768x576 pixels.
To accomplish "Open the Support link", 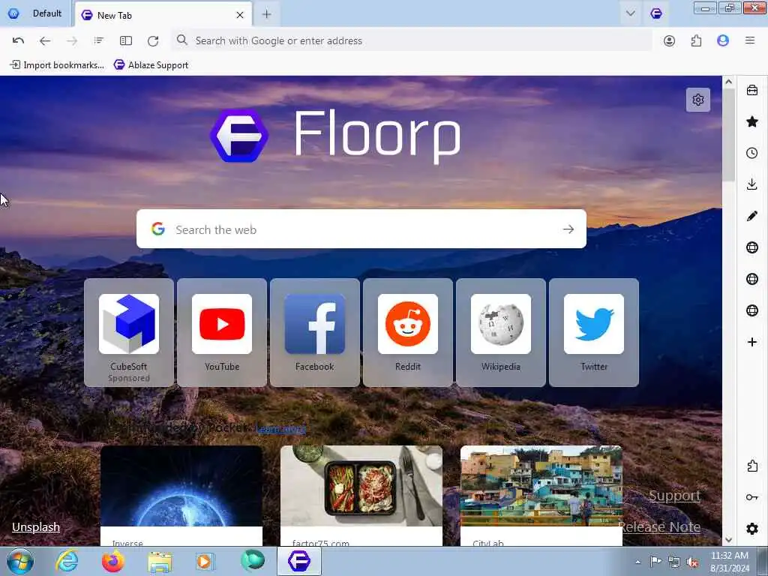I will (674, 496).
